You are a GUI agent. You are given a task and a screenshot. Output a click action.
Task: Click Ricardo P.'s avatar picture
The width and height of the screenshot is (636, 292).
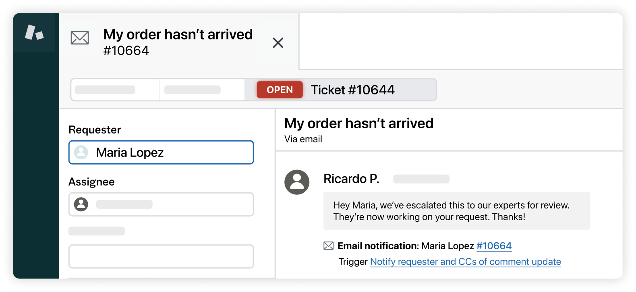(x=297, y=182)
